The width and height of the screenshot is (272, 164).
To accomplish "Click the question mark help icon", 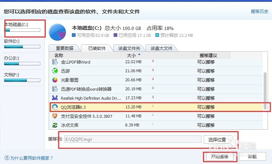I will 7,157.
